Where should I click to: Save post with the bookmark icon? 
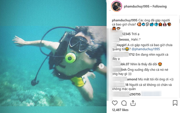(x=175, y=103)
